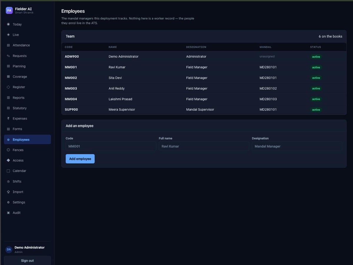This screenshot has width=353, height=265.
Task: Click the name Meera Supervisor
Action: click(122, 110)
